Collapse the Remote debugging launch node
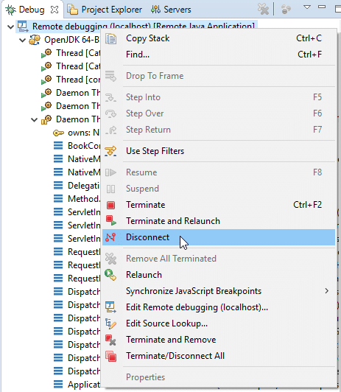 [11, 27]
